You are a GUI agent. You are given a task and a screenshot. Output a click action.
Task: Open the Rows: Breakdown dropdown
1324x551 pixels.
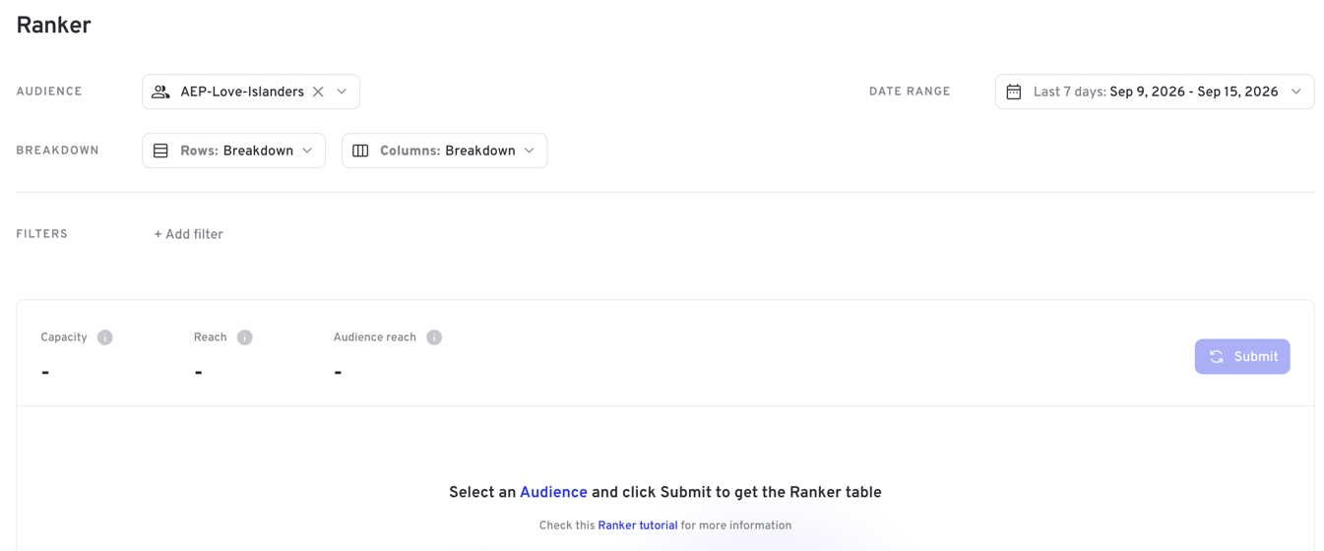pos(233,151)
